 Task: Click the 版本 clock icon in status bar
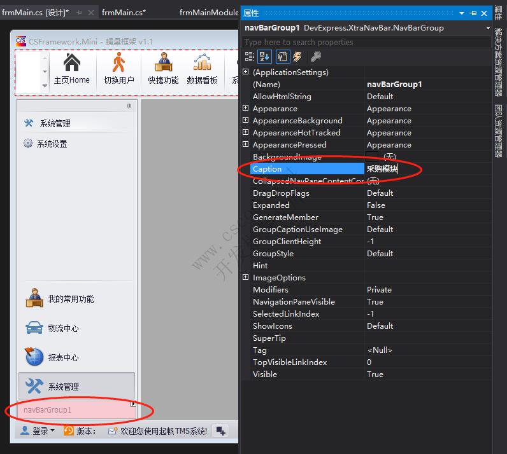68,430
